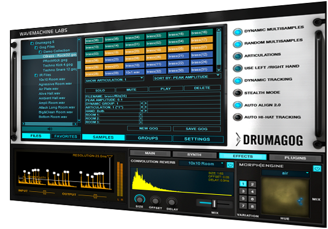Select Morph Engine variation 8
The image size is (328, 229).
click(252, 206)
